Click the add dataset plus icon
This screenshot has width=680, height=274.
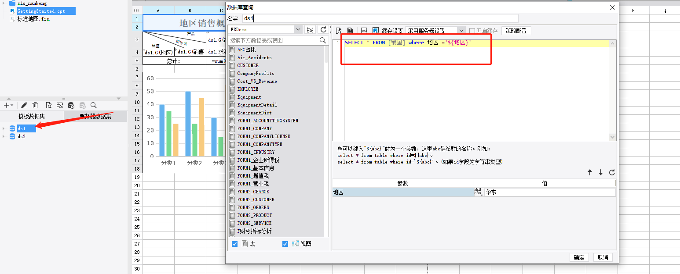click(x=6, y=105)
